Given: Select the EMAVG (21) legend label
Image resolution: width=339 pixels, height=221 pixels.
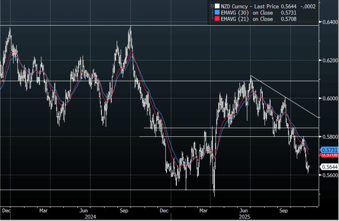Looking at the screenshot, I should [x=235, y=19].
